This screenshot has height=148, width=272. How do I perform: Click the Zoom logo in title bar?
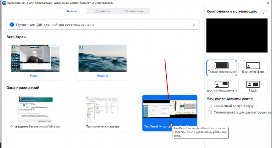click(4, 3)
